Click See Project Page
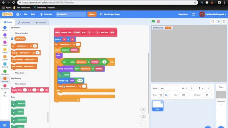 point(110,14)
